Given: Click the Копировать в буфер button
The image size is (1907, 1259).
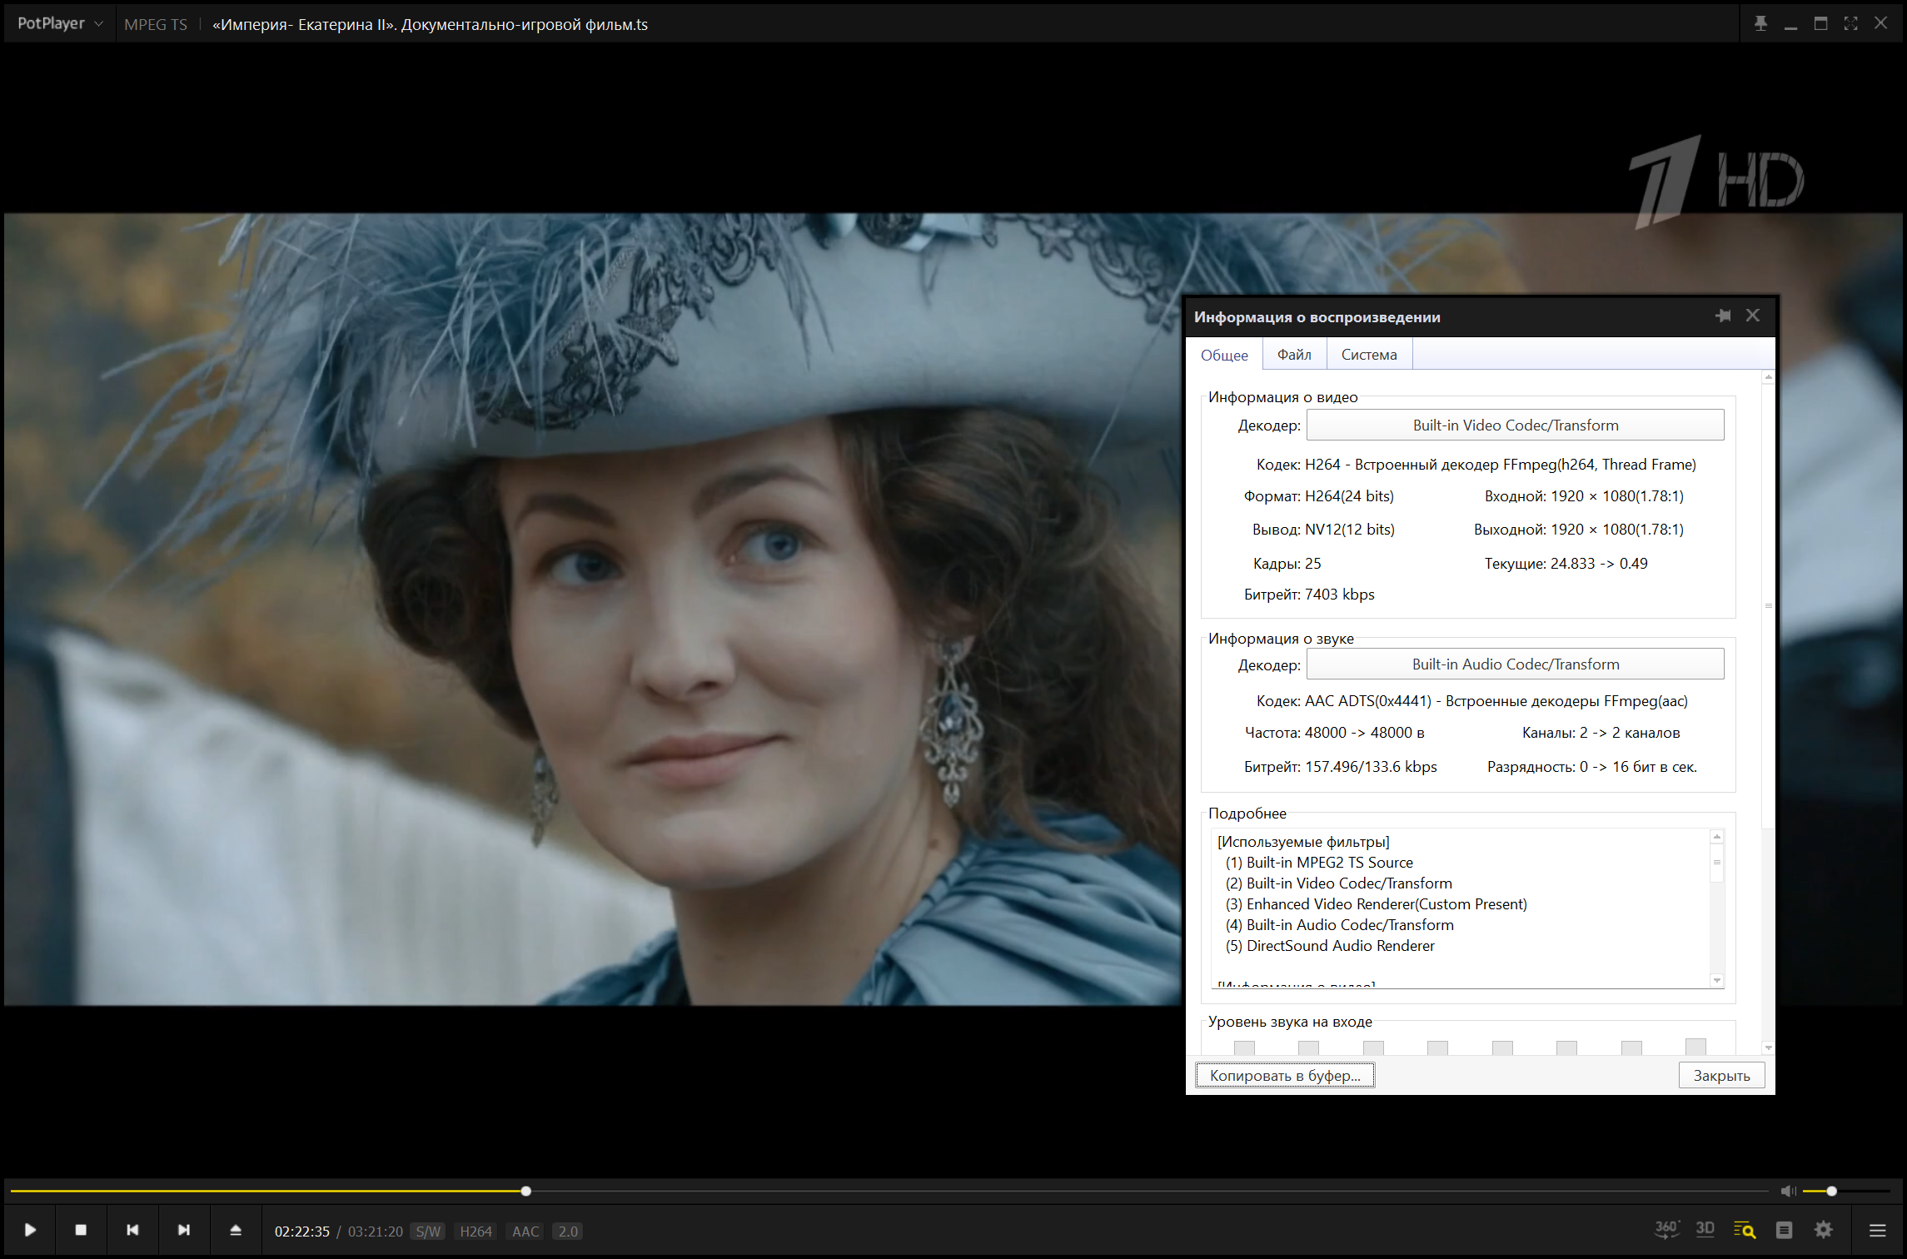Looking at the screenshot, I should (x=1284, y=1075).
